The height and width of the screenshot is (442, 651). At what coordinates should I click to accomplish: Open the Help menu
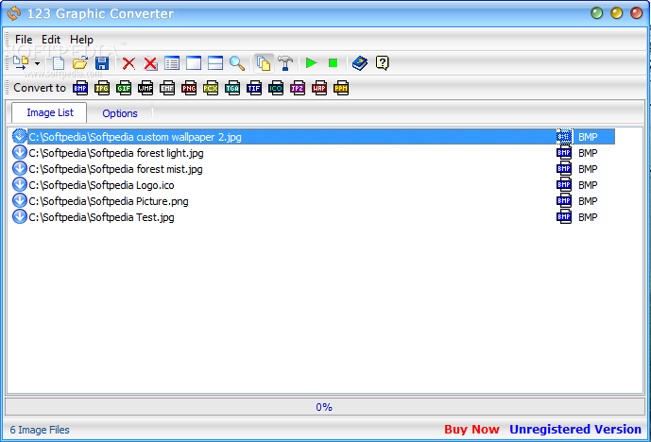coord(81,40)
